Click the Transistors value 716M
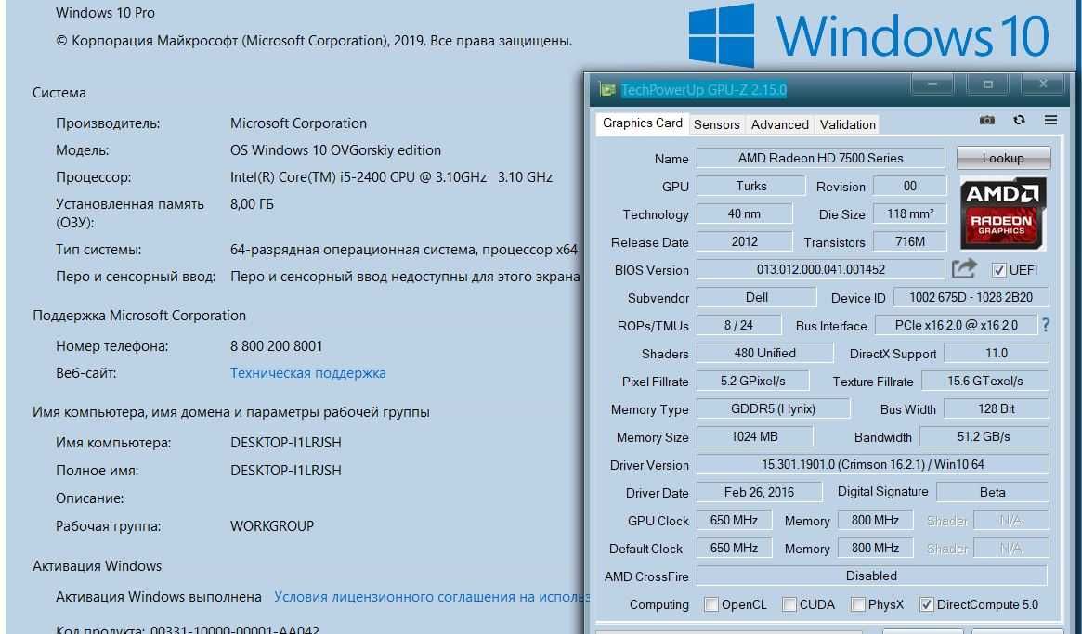 pos(909,241)
